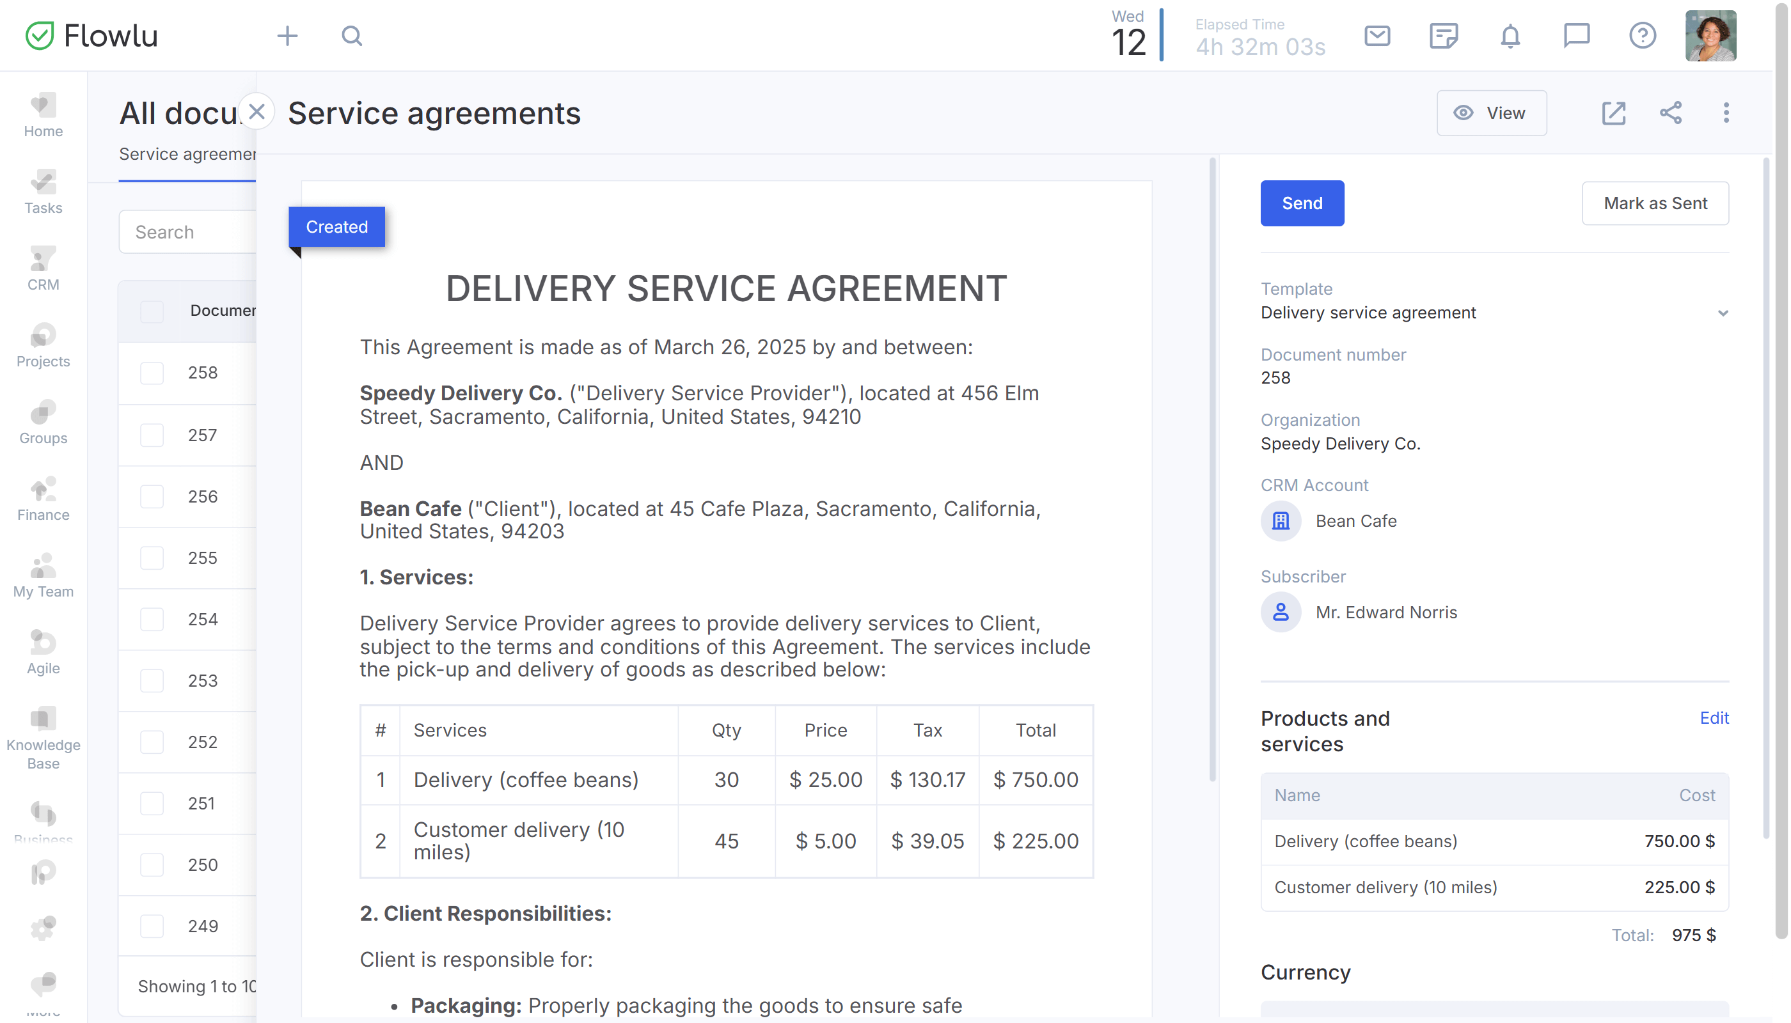Check the box for document 255
This screenshot has width=1791, height=1023.
tap(152, 558)
